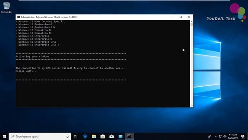The width and height of the screenshot is (248, 140).
Task: Maximize the Administrator command prompt window
Action: click(181, 17)
